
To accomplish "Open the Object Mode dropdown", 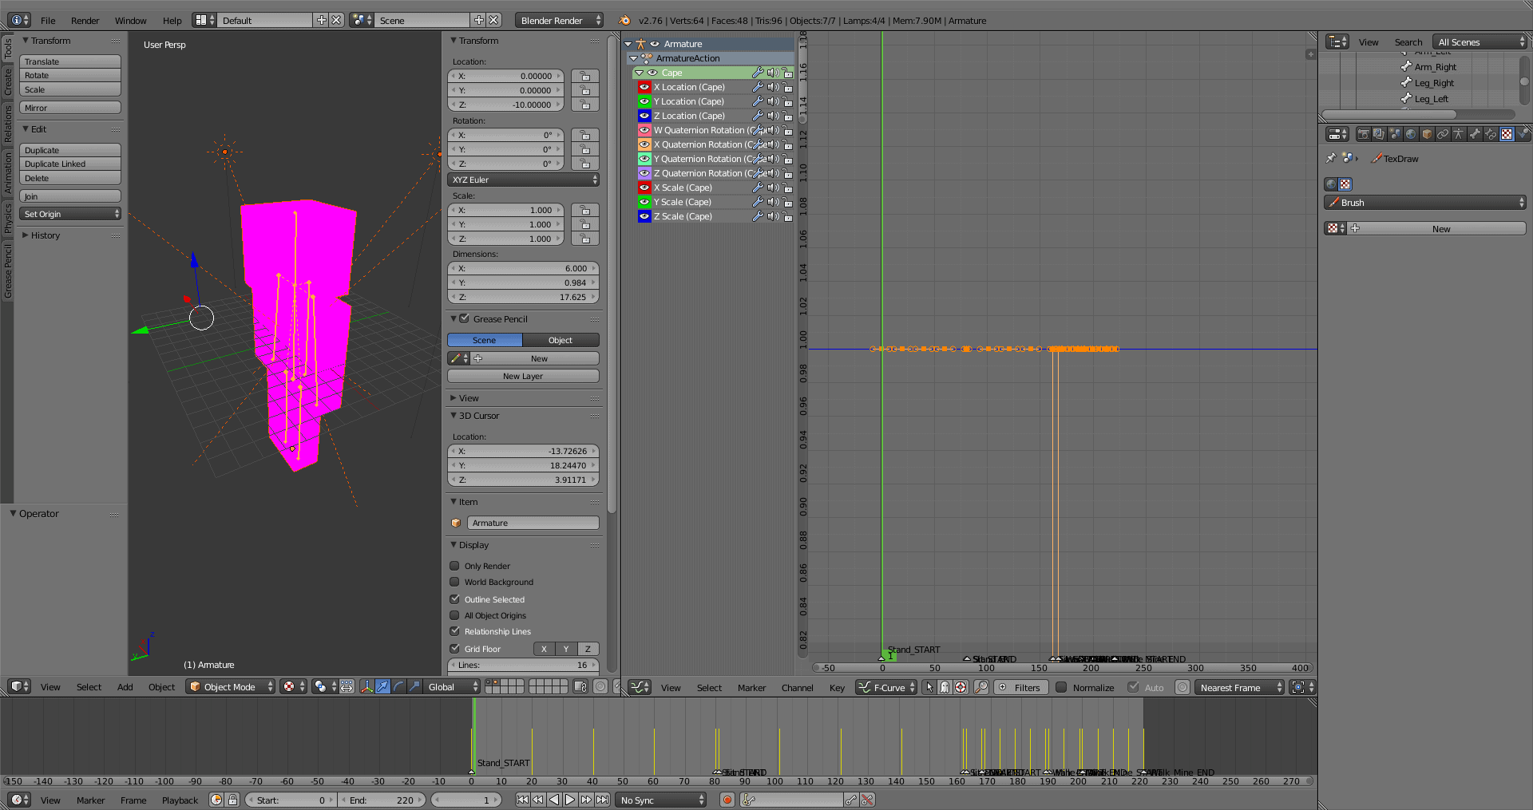I will (231, 686).
